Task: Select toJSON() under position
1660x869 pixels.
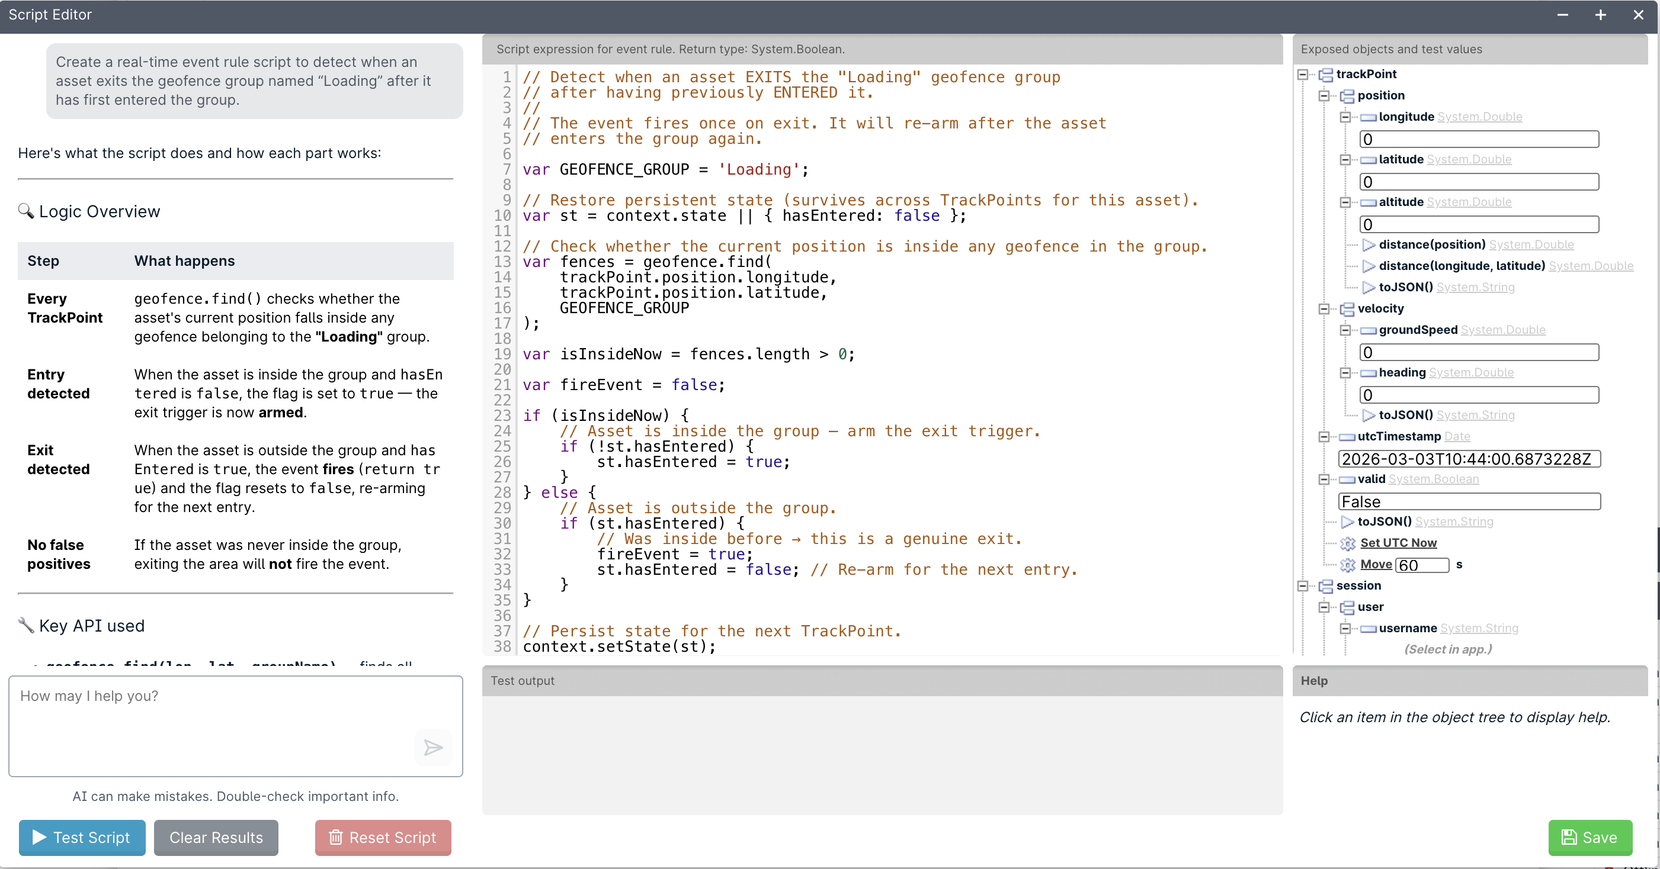Action: tap(1405, 287)
